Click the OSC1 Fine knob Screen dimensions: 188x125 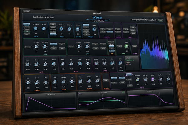[x=44, y=29]
